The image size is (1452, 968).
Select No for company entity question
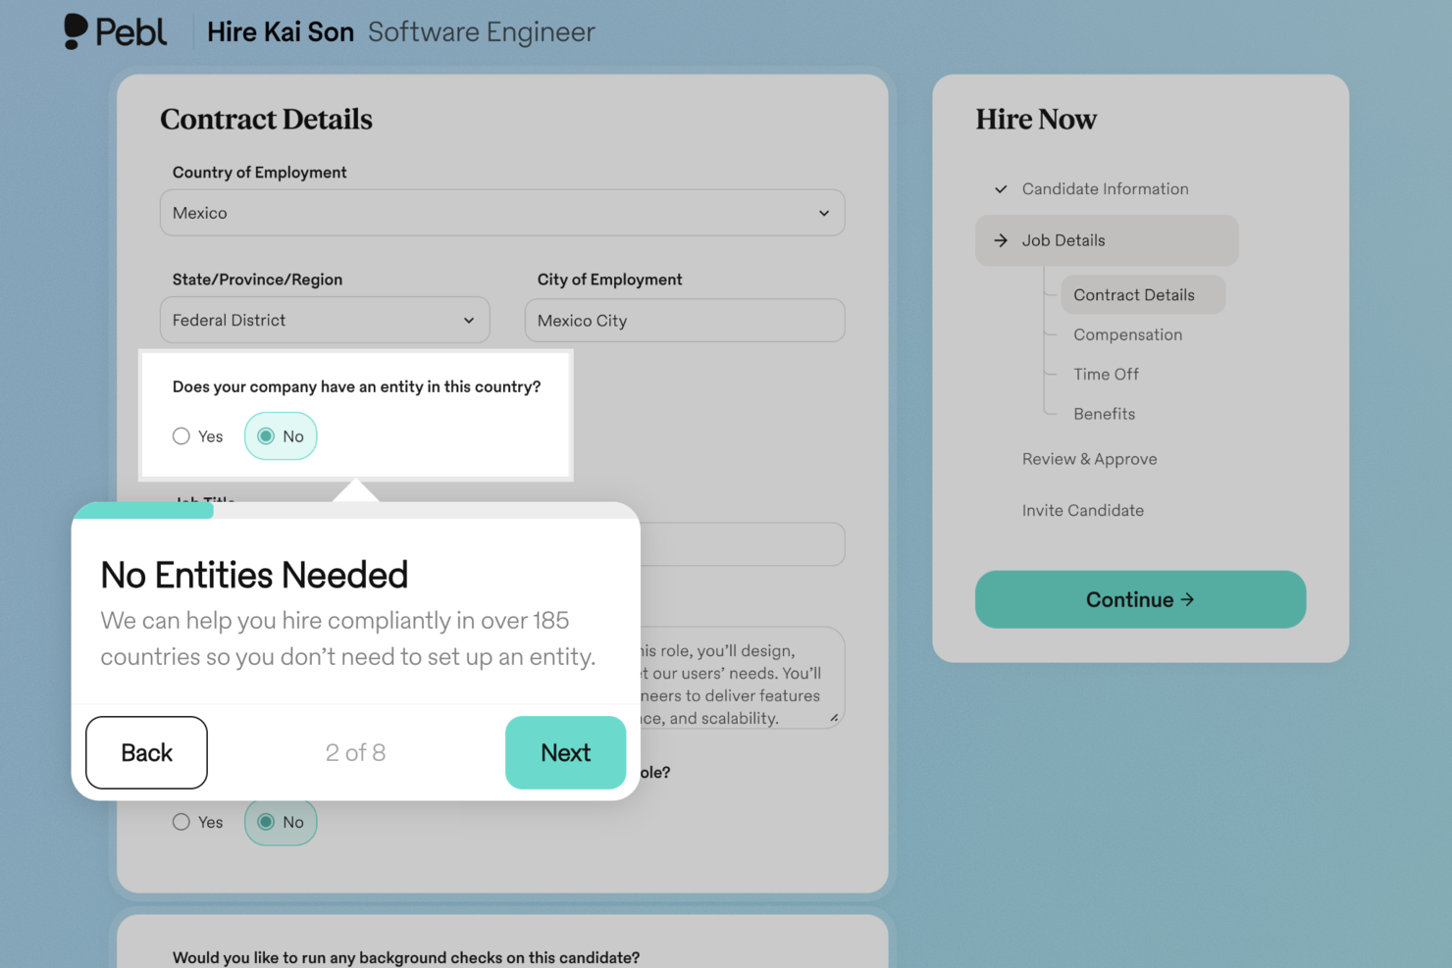[281, 436]
